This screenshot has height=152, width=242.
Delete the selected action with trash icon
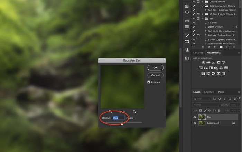pyautogui.click(x=234, y=47)
